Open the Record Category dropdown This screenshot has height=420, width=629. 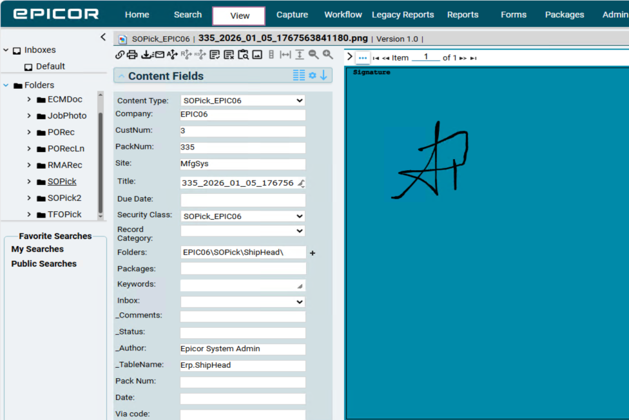[242, 231]
